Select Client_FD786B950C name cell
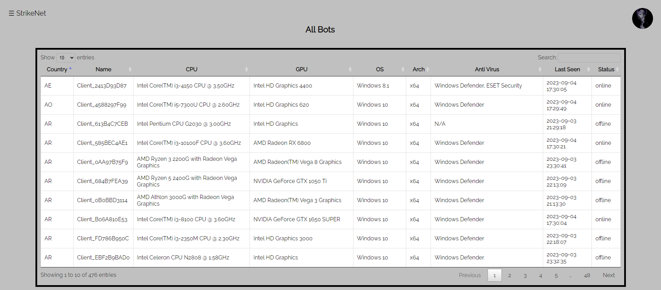661x290 pixels. tap(103, 239)
